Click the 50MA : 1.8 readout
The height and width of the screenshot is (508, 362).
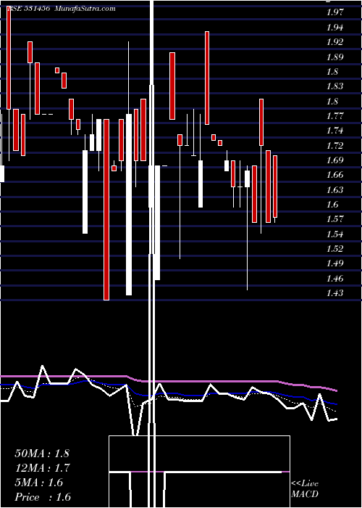tap(42, 454)
